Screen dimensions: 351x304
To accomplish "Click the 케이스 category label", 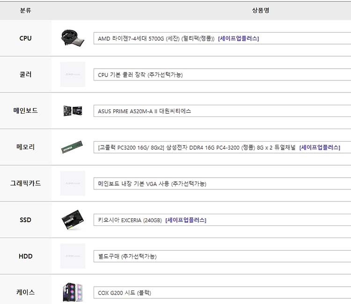I will pyautogui.click(x=26, y=292).
